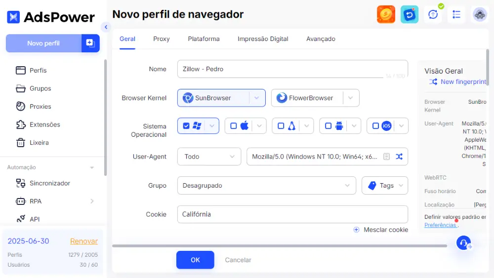The height and width of the screenshot is (278, 494).
Task: Open the support headset chat button
Action: (464, 243)
